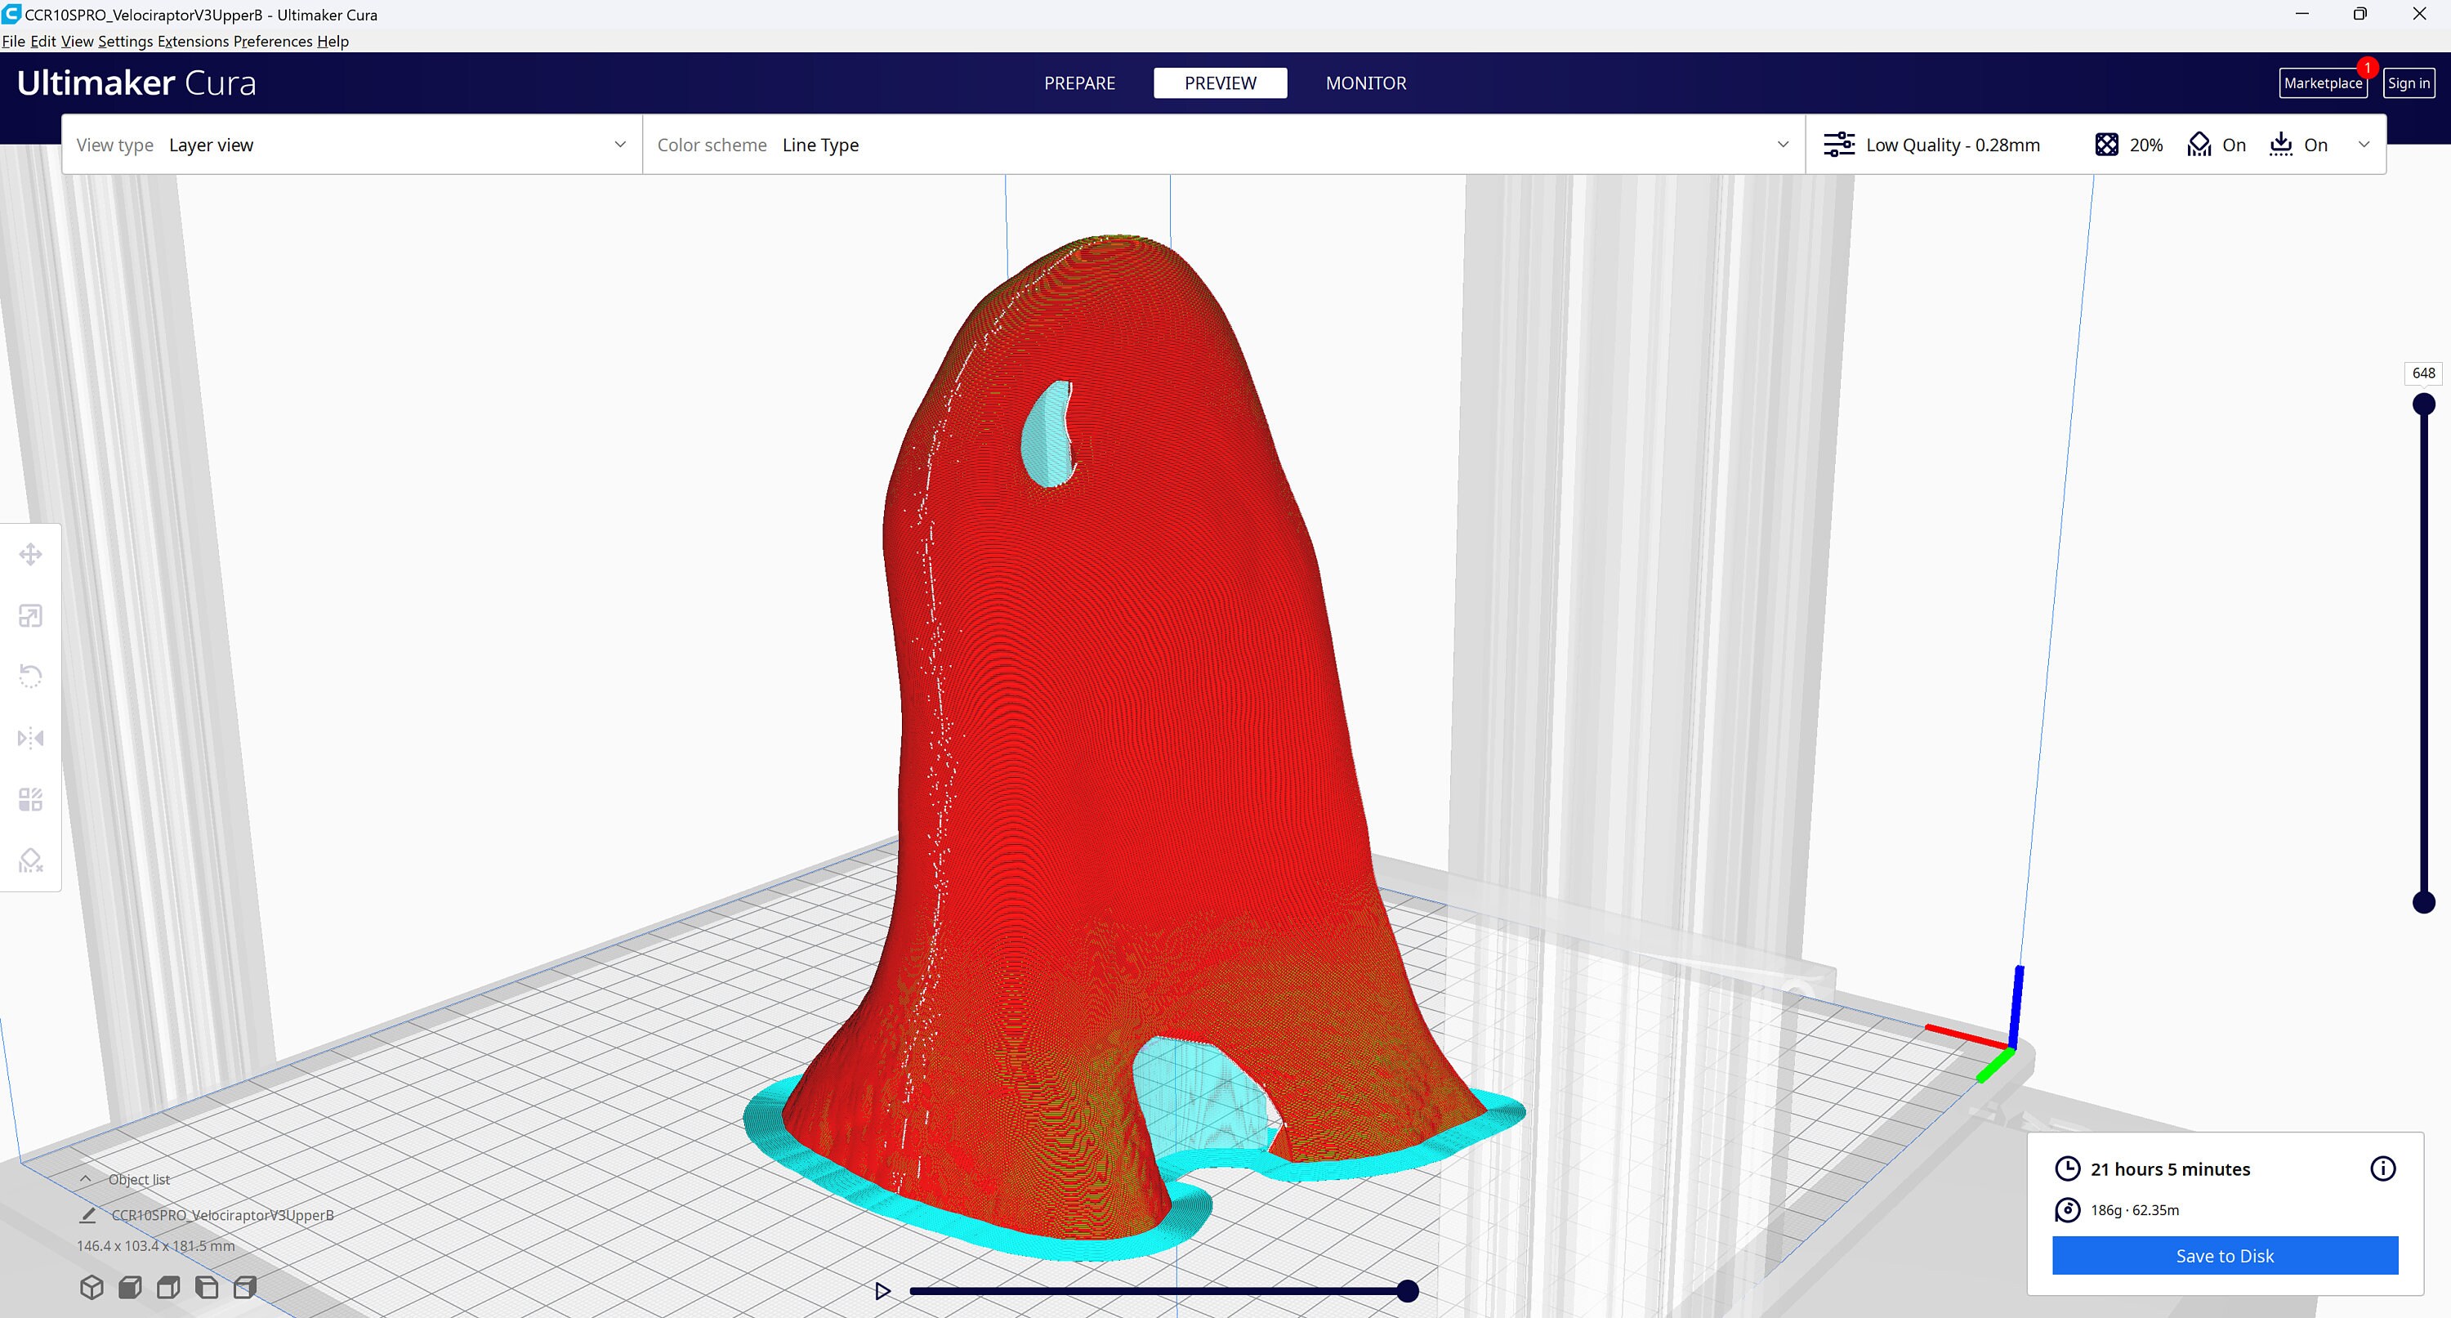2451x1318 pixels.
Task: Click the Cura logo in title bar
Action: (x=11, y=14)
